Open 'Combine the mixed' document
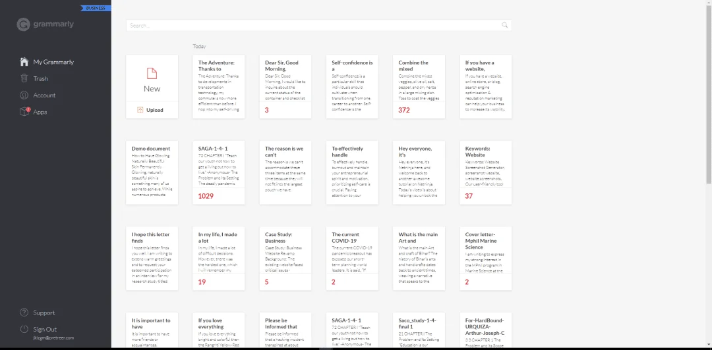 pyautogui.click(x=419, y=87)
